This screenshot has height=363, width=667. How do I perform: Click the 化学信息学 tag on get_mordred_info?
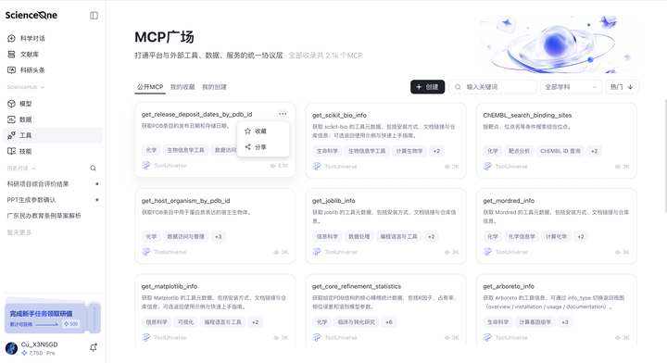point(522,236)
